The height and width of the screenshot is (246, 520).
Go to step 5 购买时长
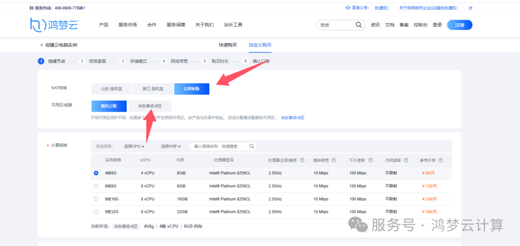[215, 61]
